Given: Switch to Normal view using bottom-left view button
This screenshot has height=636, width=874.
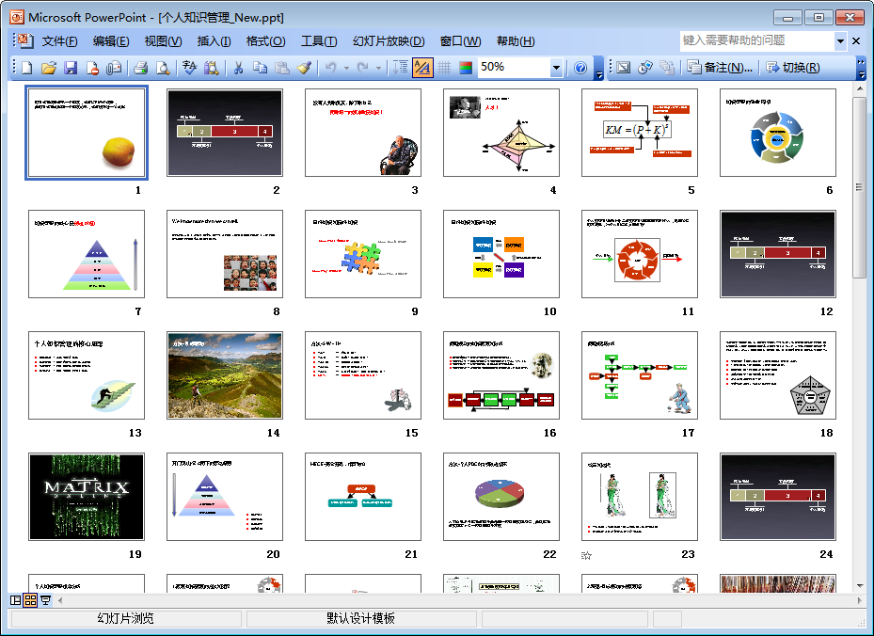Looking at the screenshot, I should 16,600.
